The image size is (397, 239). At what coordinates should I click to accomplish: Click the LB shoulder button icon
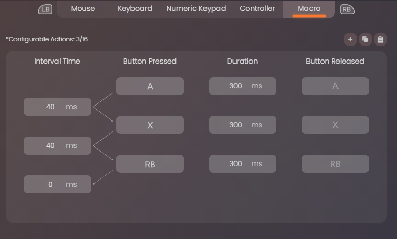45,9
